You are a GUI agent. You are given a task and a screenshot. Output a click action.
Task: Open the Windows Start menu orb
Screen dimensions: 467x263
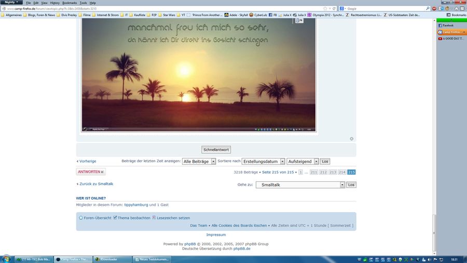(x=6, y=259)
